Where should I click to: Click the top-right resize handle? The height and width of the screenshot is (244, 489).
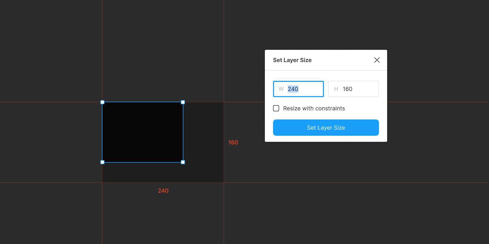tap(183, 102)
